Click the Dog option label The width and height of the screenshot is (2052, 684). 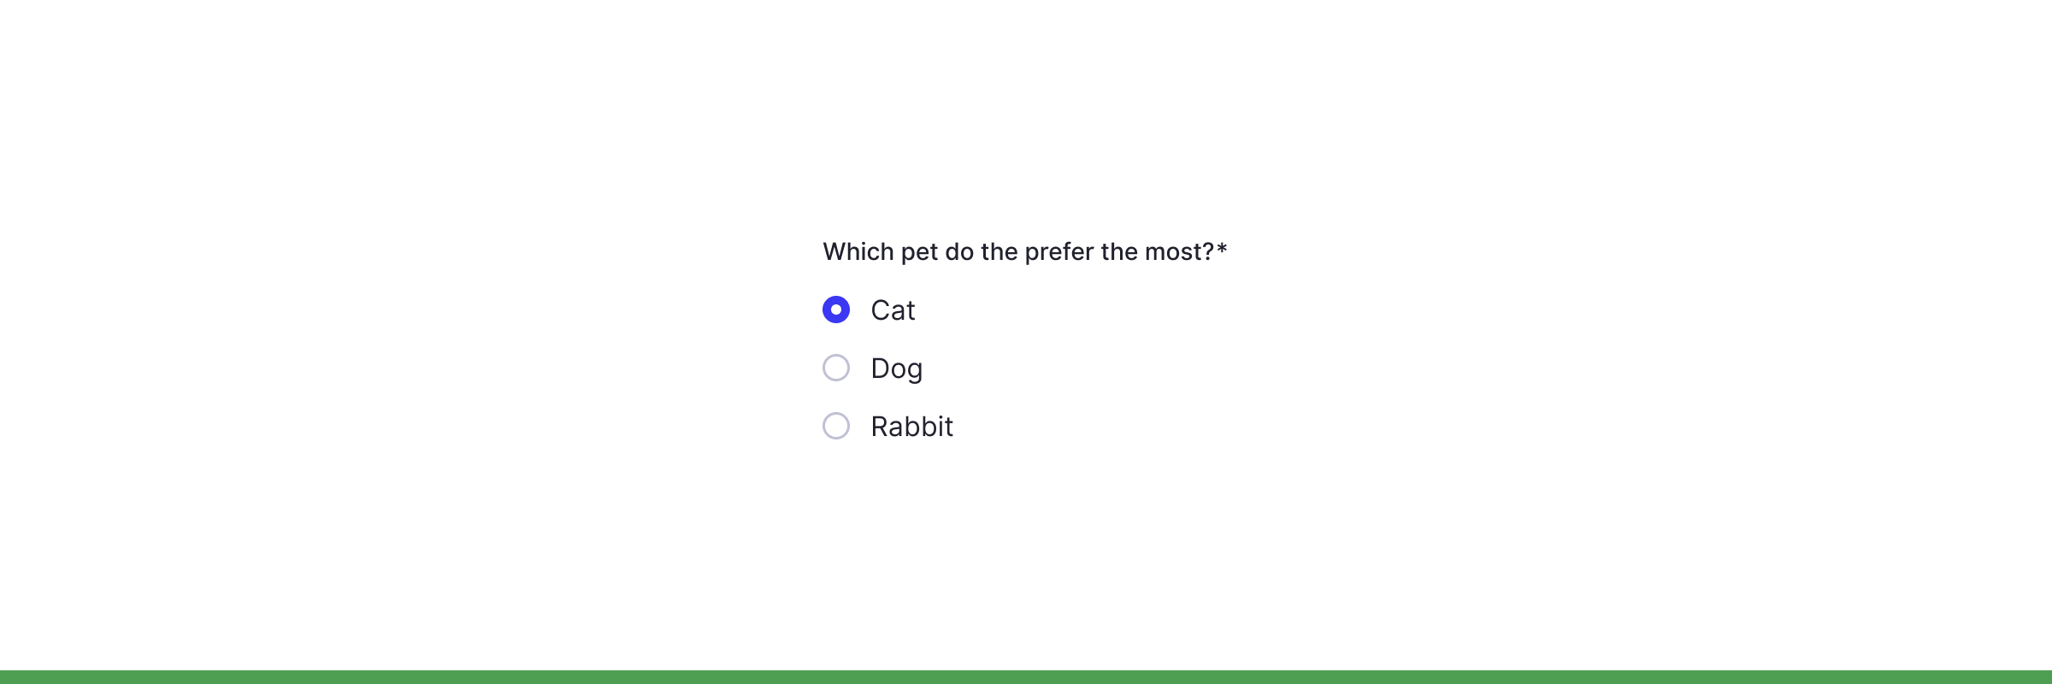896,368
